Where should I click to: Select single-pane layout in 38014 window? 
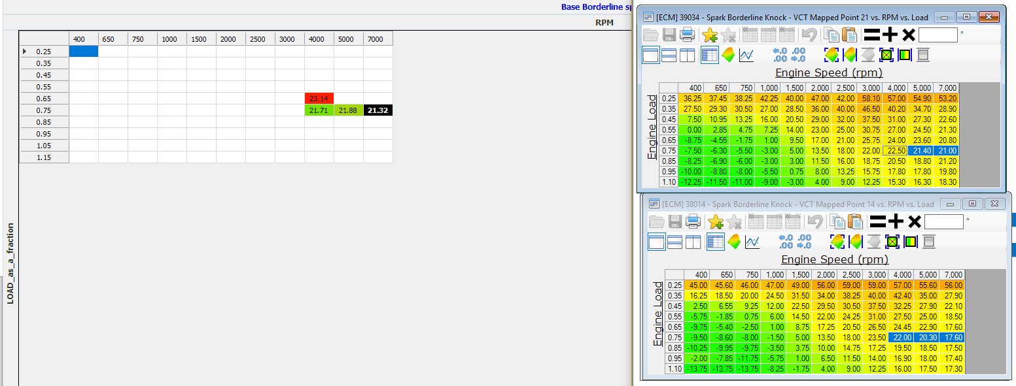pos(657,242)
